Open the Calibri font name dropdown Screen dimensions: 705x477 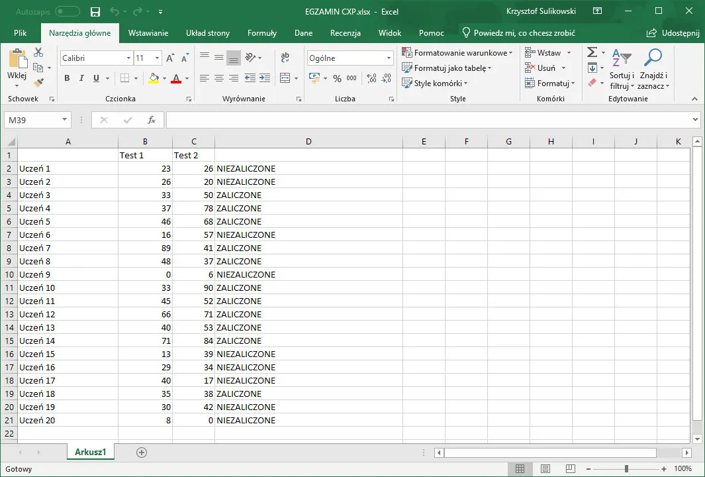click(128, 58)
